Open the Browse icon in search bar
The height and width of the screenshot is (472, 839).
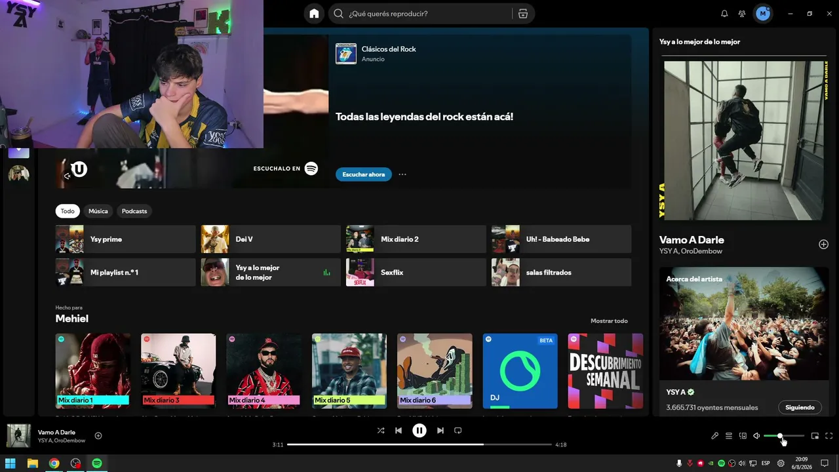pyautogui.click(x=522, y=14)
